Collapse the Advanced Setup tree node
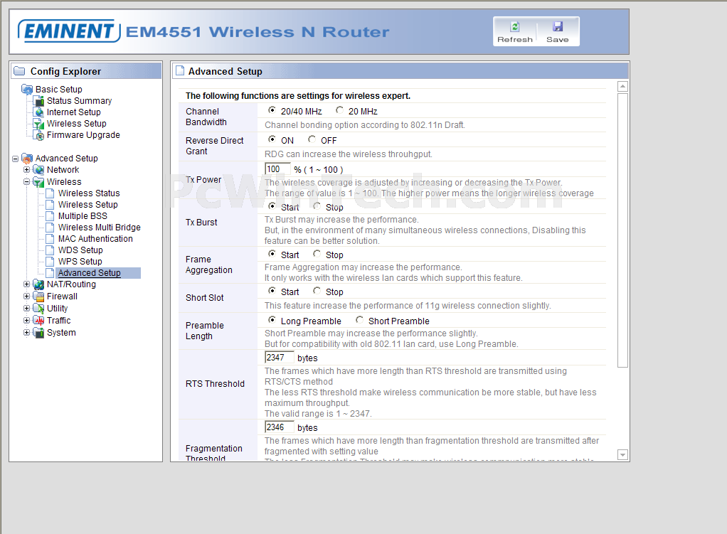This screenshot has height=534, width=727. (x=16, y=159)
